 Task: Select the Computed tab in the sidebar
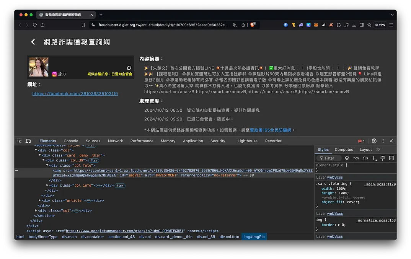[344, 150]
